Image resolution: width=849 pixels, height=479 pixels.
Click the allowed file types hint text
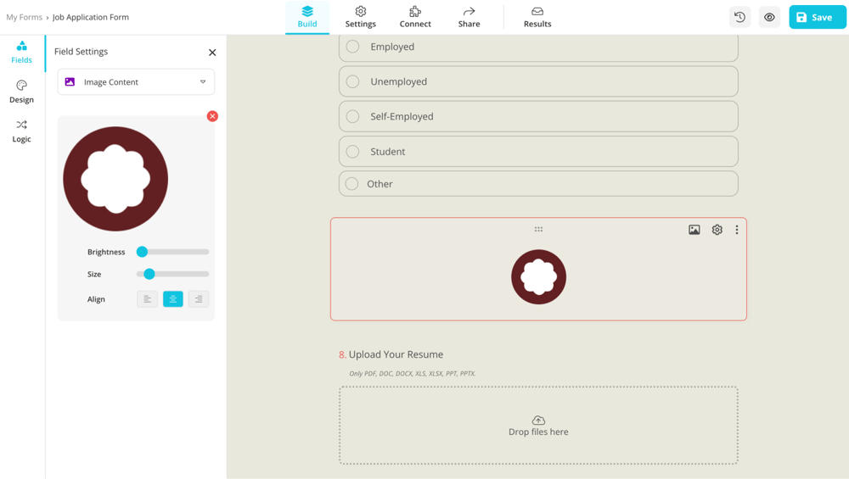click(x=413, y=374)
